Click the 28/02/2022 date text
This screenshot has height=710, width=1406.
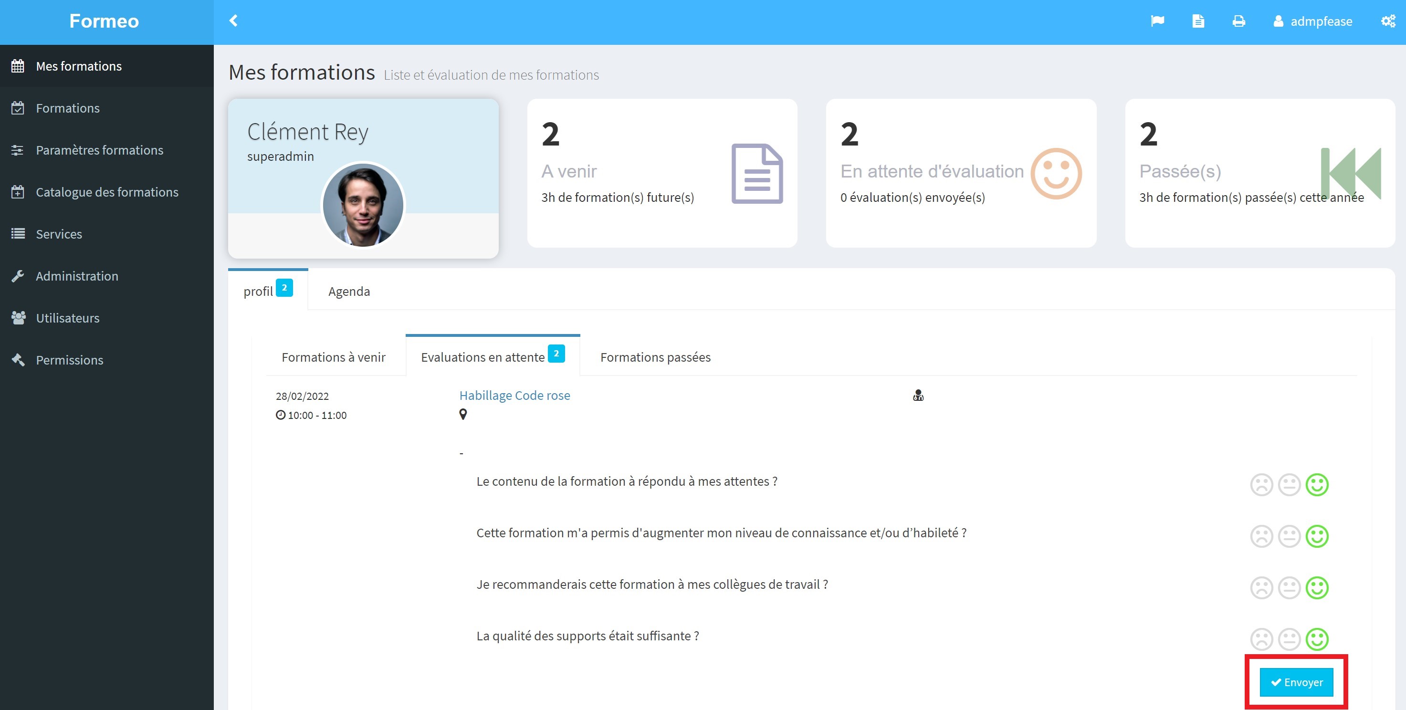[x=302, y=396]
